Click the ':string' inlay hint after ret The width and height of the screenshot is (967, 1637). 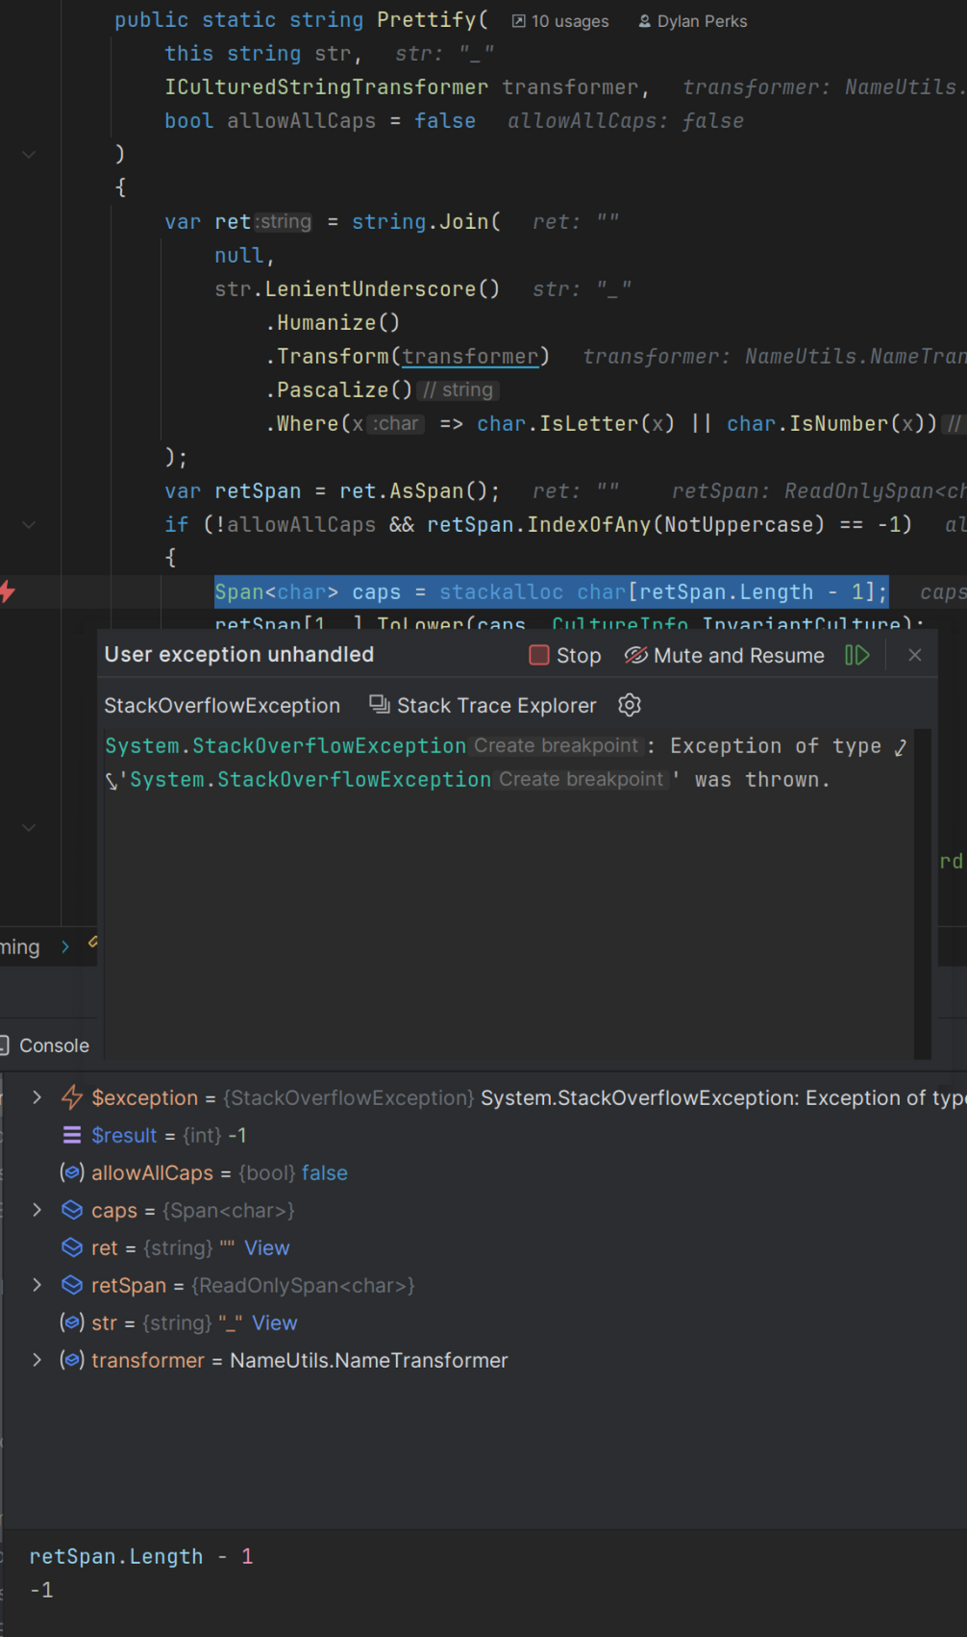click(284, 221)
